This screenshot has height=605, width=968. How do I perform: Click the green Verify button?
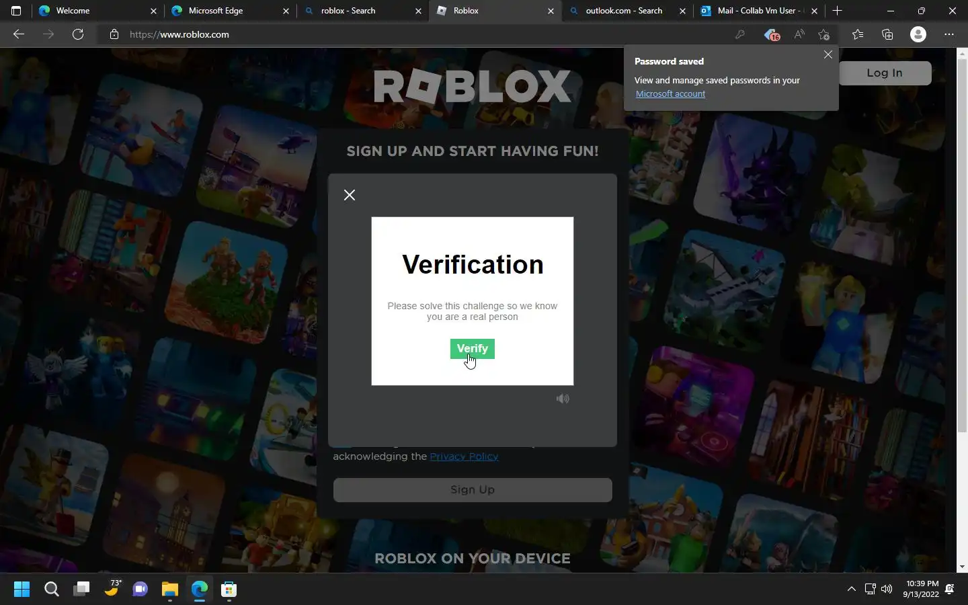pyautogui.click(x=472, y=348)
